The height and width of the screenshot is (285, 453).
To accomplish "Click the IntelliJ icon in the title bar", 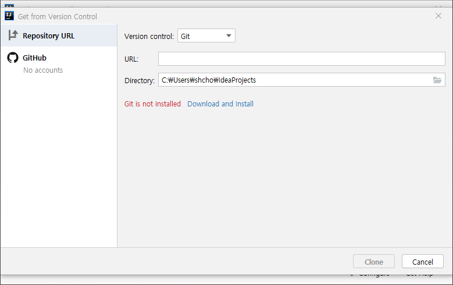I will click(9, 16).
